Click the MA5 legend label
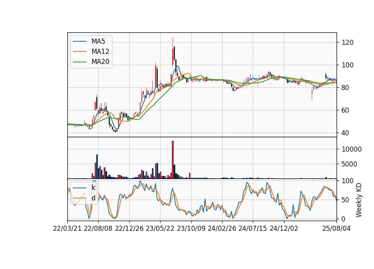Screen dimensions: 374x269 tap(98, 41)
